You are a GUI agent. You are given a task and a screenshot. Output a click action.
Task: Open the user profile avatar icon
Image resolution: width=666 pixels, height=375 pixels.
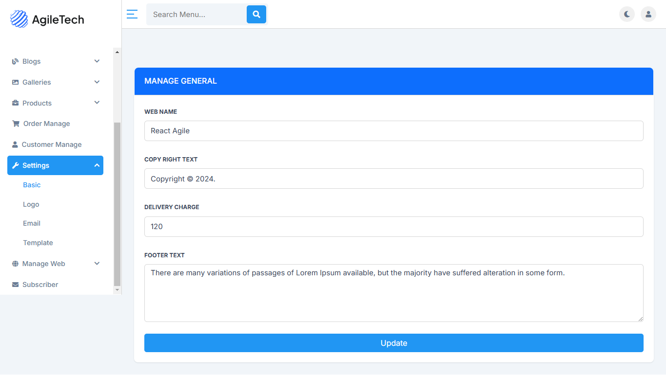(x=648, y=14)
